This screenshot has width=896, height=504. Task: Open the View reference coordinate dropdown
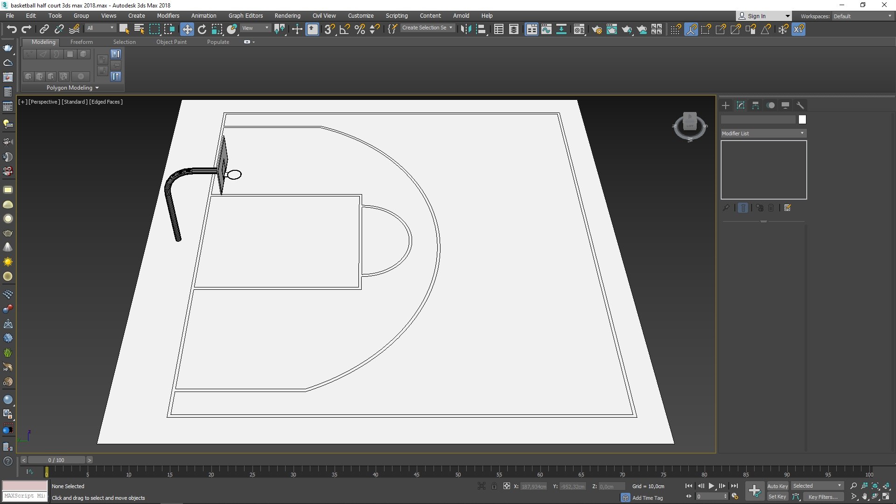pyautogui.click(x=255, y=28)
